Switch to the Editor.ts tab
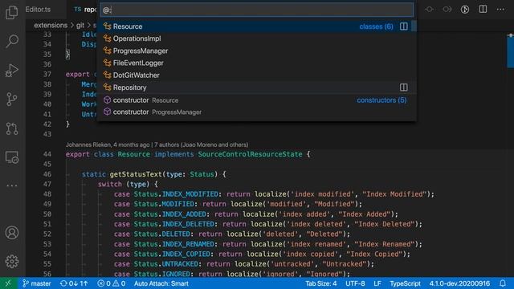This screenshot has width=514, height=289. tap(38, 10)
